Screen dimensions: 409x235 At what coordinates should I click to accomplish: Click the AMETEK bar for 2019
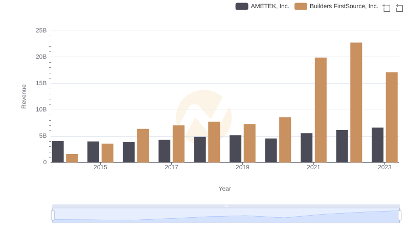[x=236, y=149]
